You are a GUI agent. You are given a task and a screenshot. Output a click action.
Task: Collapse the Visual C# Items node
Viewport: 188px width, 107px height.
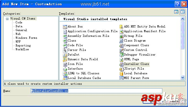pyautogui.click(x=7, y=19)
